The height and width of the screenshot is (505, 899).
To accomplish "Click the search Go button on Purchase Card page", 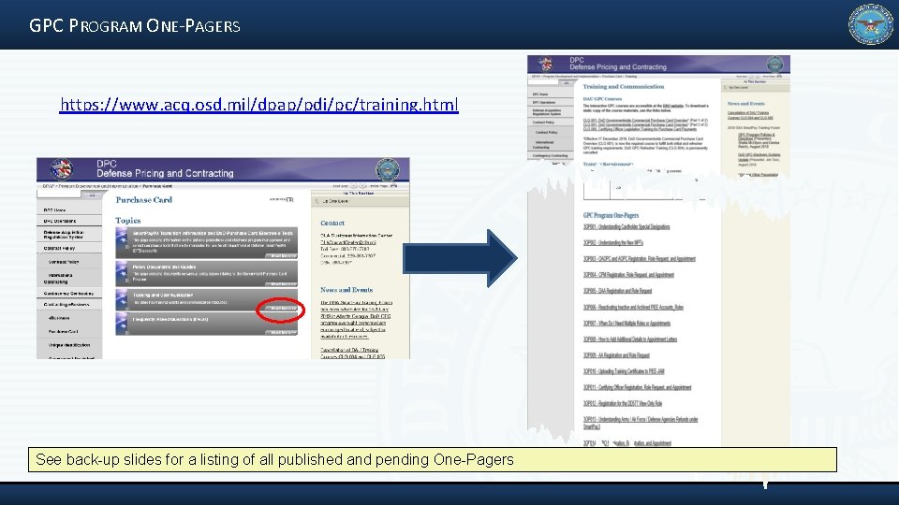I will (92, 195).
